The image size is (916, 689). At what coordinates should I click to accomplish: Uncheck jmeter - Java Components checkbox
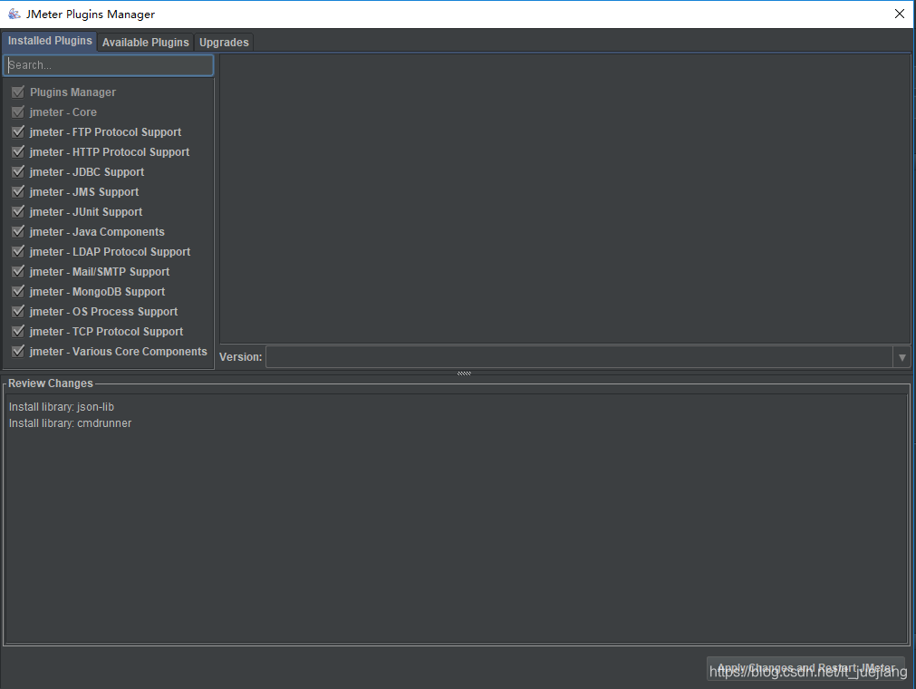coord(18,231)
